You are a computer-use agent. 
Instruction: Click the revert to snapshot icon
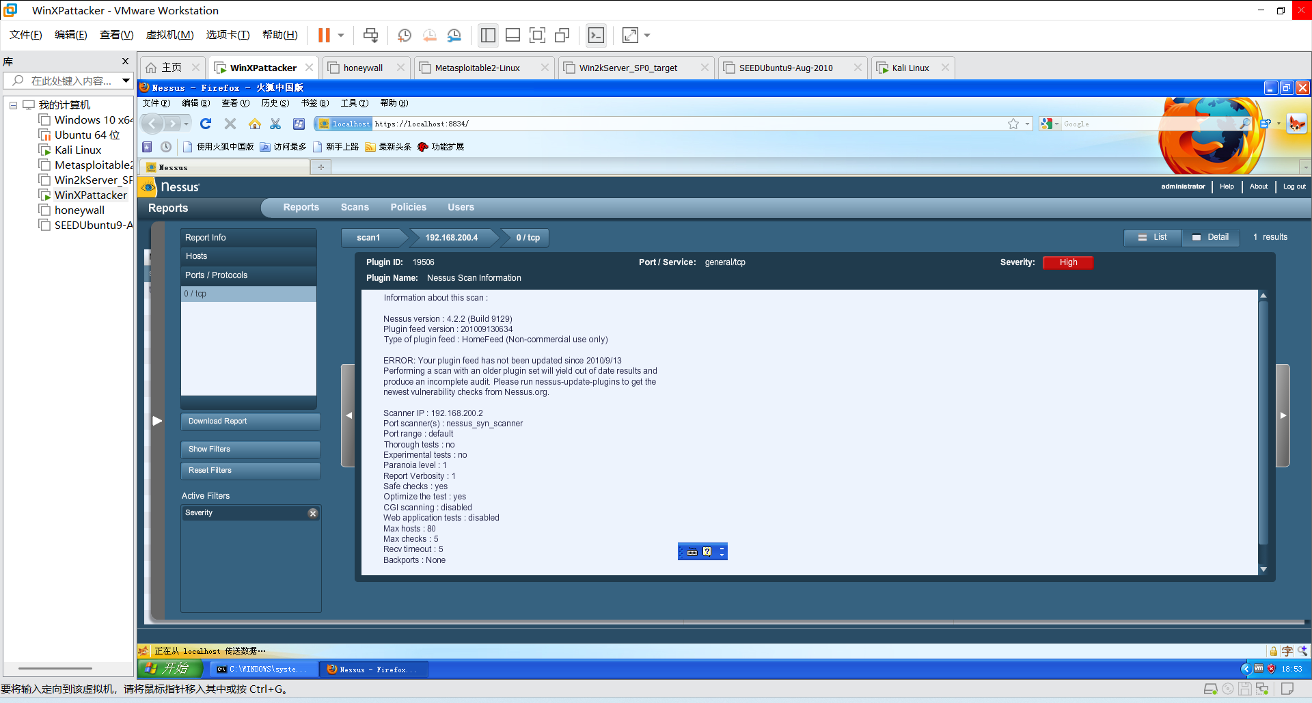(x=429, y=35)
